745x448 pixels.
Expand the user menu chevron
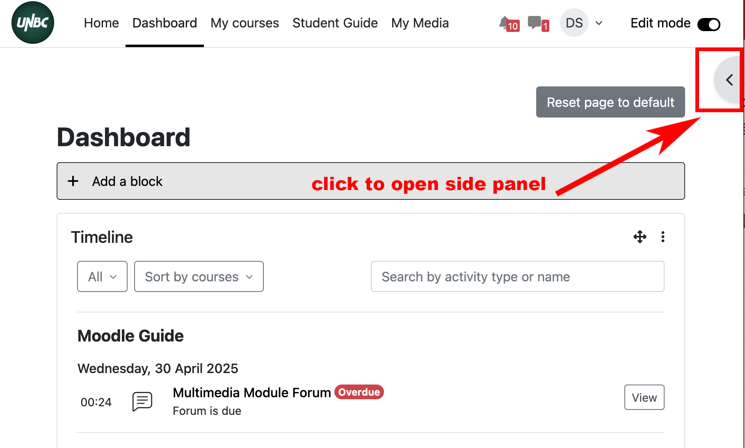pos(599,23)
